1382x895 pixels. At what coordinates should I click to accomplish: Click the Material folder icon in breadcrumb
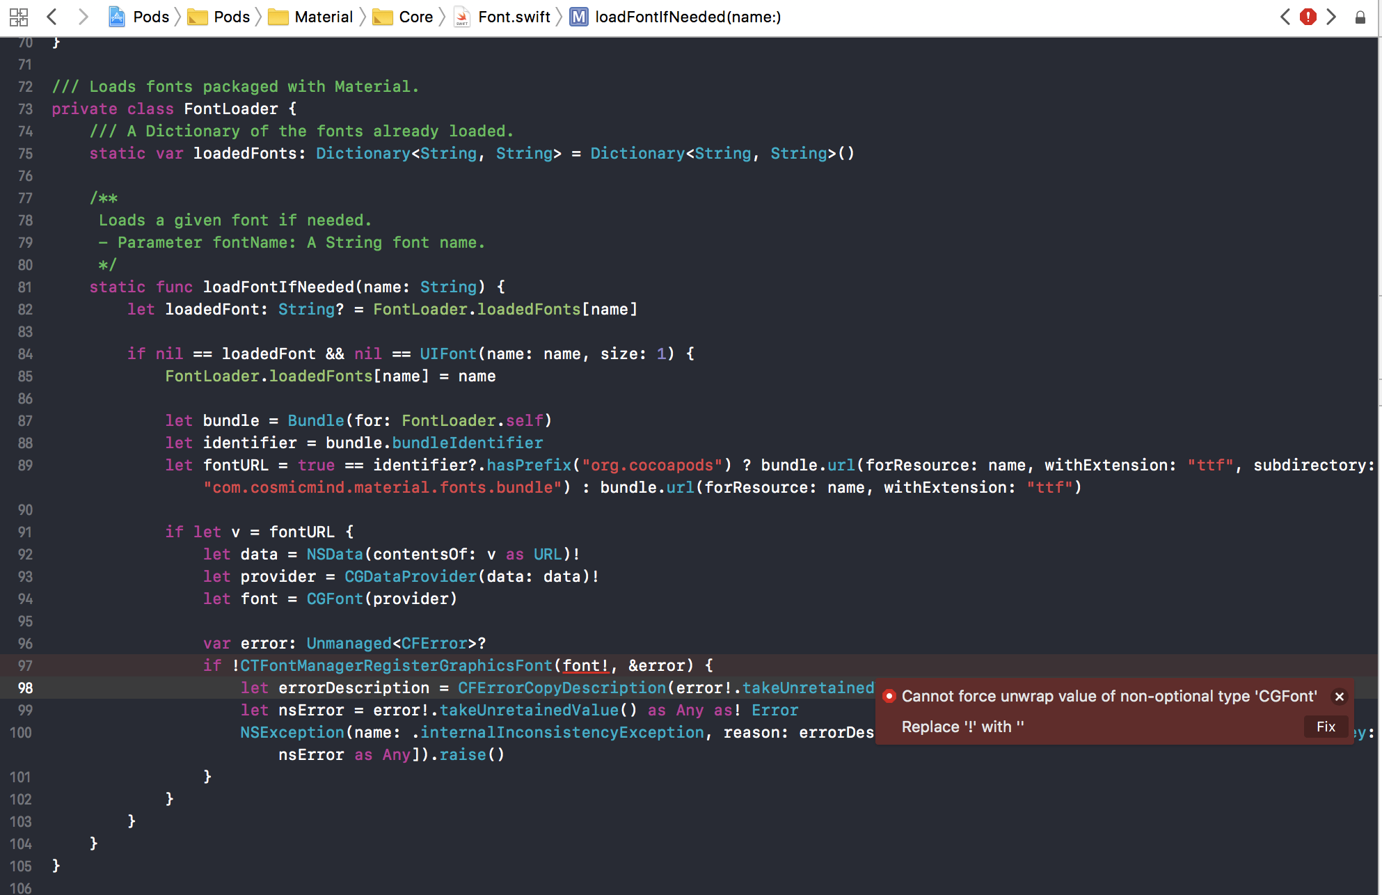(278, 17)
